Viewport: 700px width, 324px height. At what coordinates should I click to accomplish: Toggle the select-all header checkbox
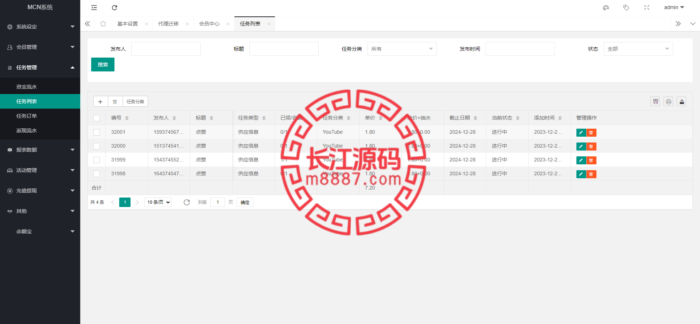pos(97,118)
